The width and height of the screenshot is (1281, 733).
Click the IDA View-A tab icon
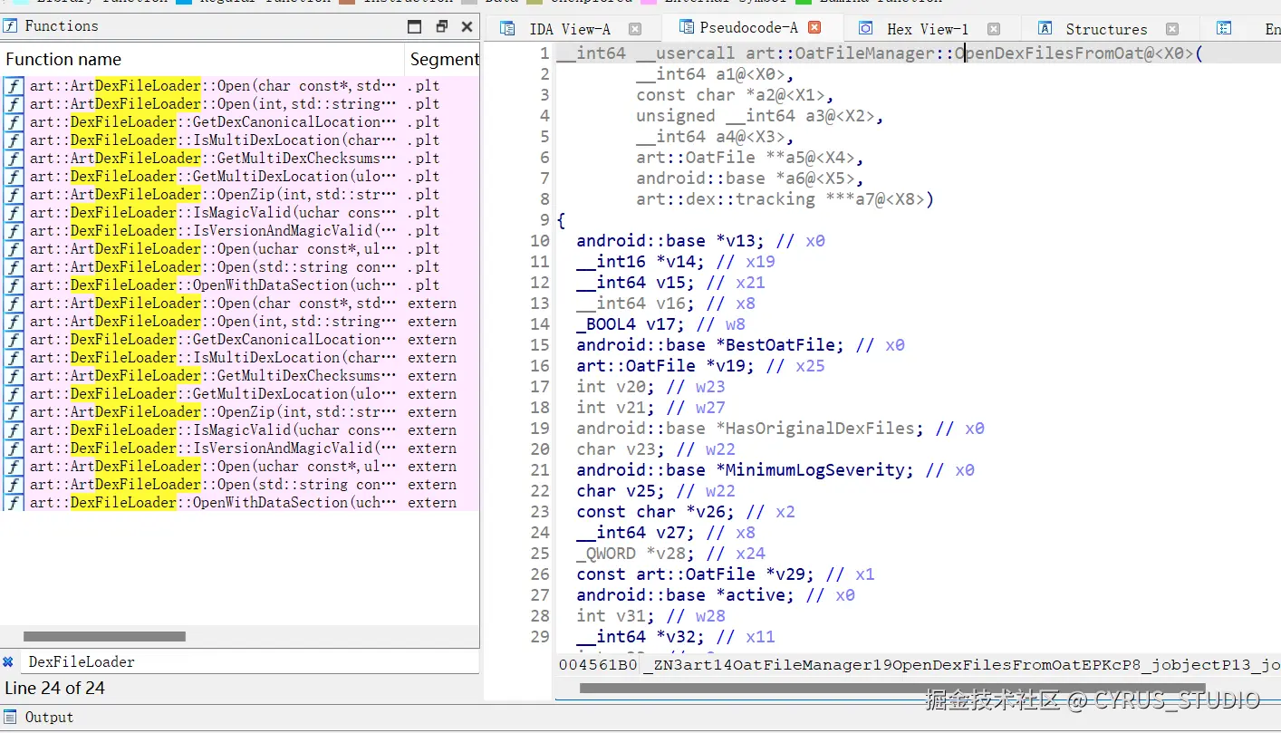click(x=507, y=29)
